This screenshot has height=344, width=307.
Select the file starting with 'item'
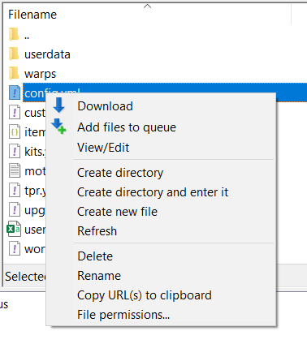click(x=35, y=132)
